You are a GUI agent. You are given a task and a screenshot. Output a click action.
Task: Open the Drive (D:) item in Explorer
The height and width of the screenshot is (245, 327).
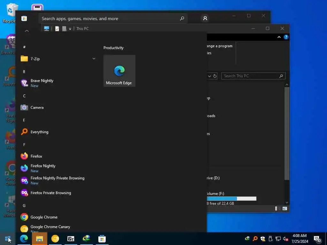click(213, 178)
